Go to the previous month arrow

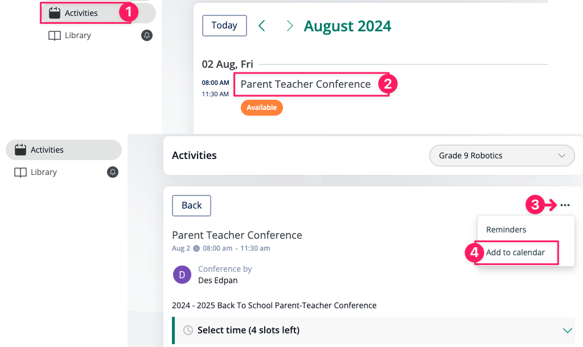262,26
